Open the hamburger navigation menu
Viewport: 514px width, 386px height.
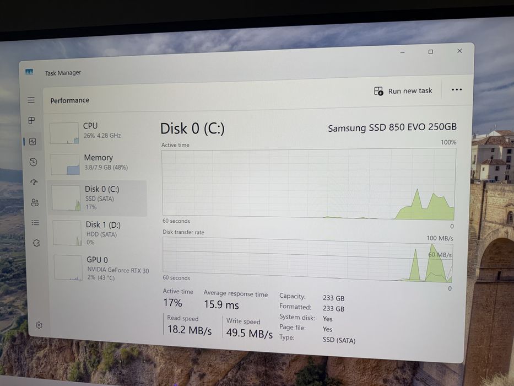[31, 100]
